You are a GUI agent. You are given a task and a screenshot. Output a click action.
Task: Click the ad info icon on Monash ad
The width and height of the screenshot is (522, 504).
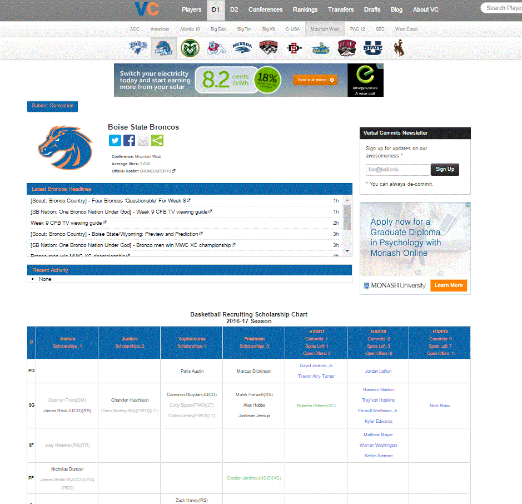(x=468, y=205)
